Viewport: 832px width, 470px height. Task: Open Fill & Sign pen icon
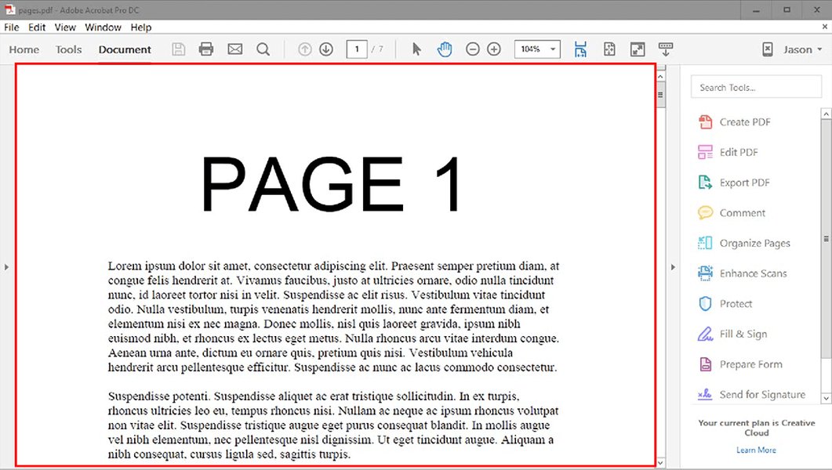click(x=705, y=334)
